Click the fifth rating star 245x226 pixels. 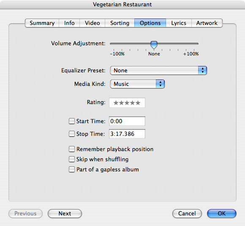[x=138, y=103]
